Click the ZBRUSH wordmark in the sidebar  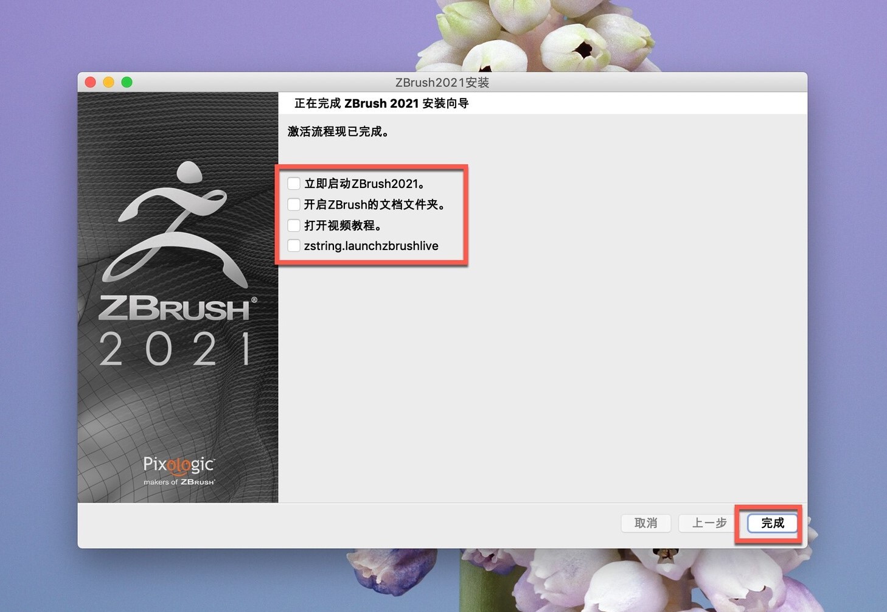pyautogui.click(x=178, y=309)
